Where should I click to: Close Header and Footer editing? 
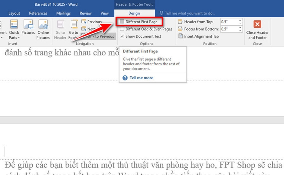pos(257,29)
